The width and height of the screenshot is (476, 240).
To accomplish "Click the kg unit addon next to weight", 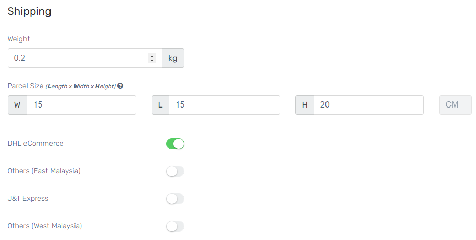I will (x=173, y=58).
